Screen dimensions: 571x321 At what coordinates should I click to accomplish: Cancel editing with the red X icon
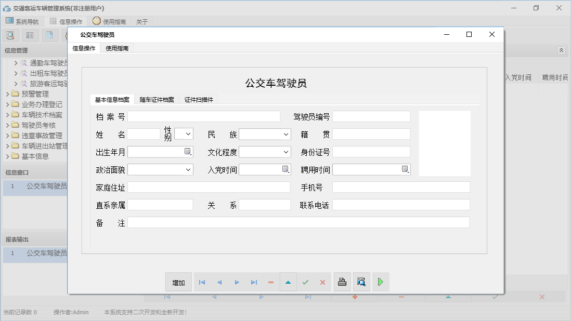[x=322, y=282]
